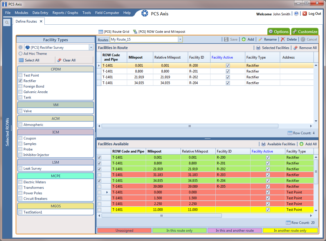Click the Select All grid icon

tap(21, 60)
